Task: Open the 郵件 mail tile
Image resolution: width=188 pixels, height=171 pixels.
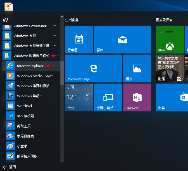Action: pos(123,40)
